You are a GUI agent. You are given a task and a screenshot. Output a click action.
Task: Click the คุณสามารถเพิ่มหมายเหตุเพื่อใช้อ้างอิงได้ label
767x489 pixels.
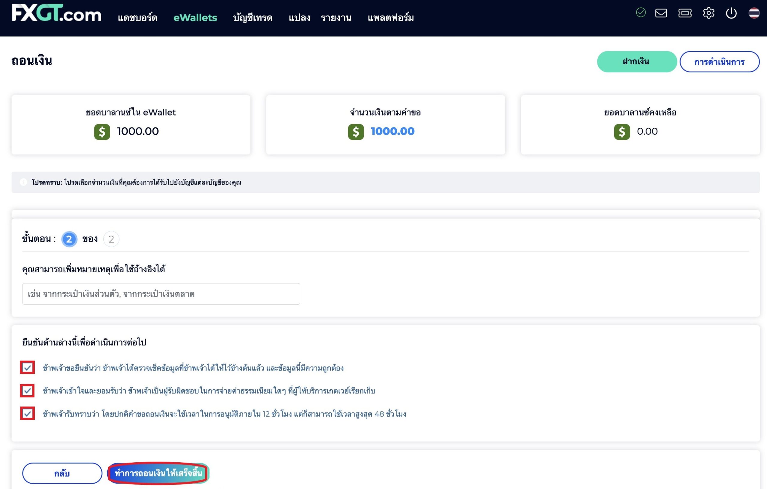[94, 269]
